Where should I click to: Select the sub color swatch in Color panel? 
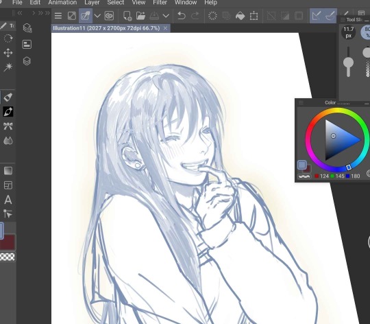(308, 170)
